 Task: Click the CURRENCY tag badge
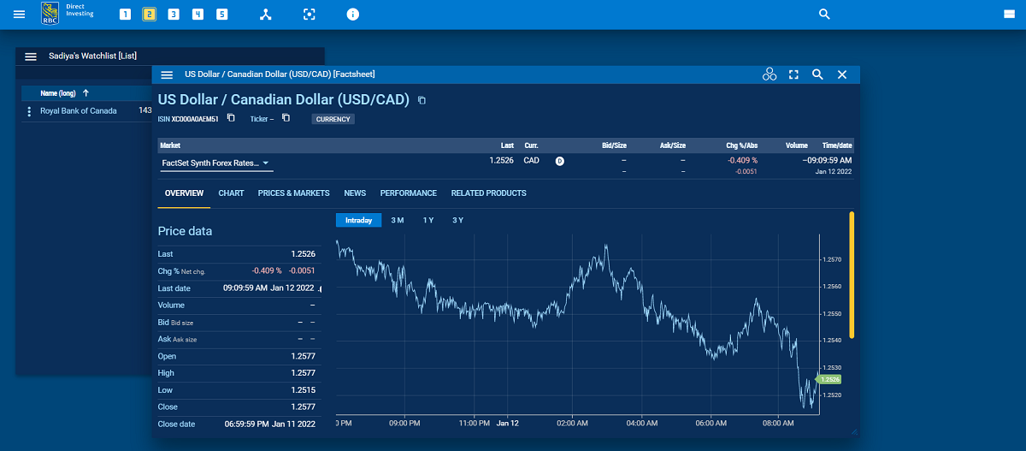tap(333, 119)
